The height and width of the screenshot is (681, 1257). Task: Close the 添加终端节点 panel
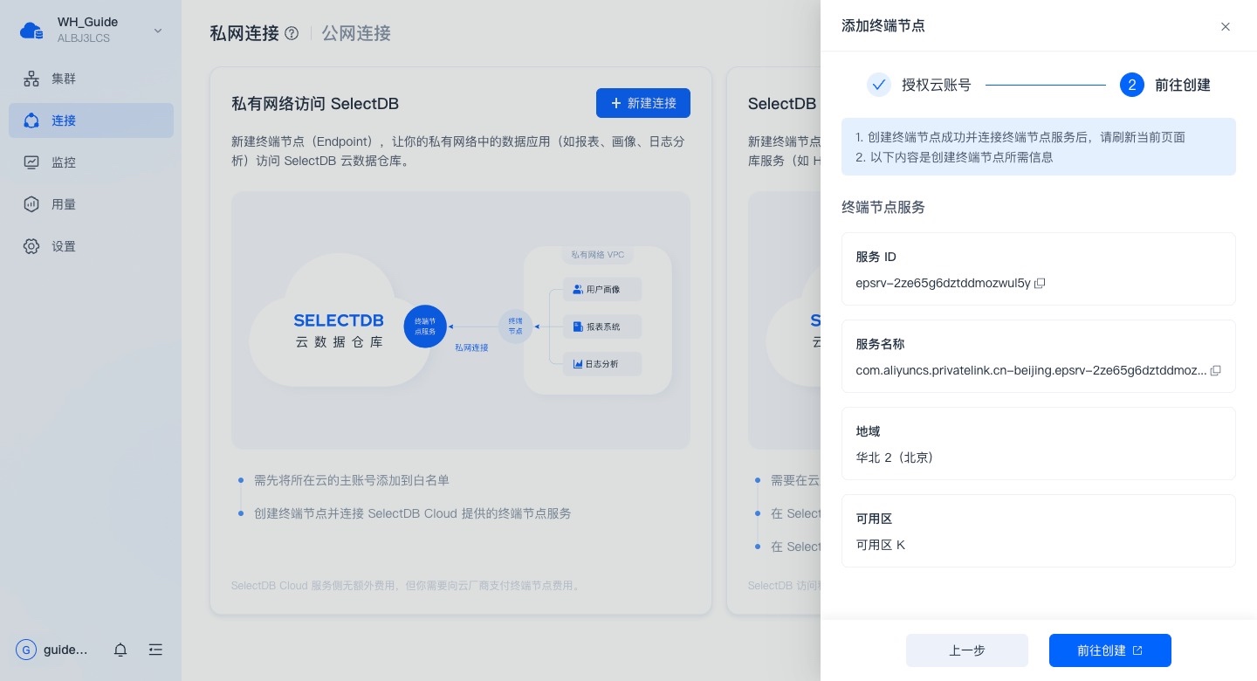(1226, 26)
